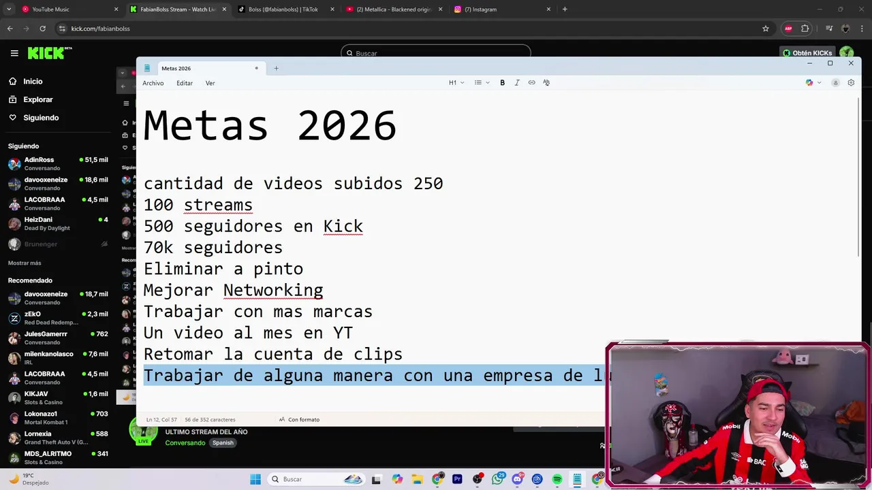The image size is (872, 490).
Task: Click the Metas 2026 heading text
Action: click(x=270, y=125)
